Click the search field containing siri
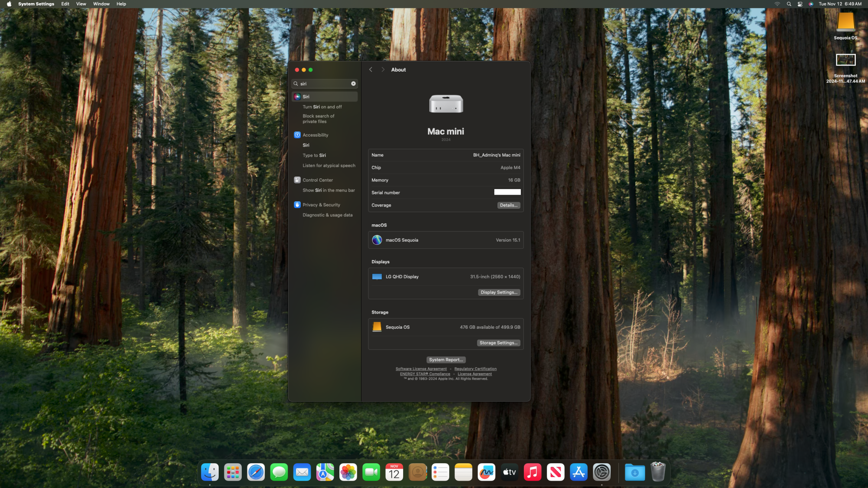The width and height of the screenshot is (868, 488). (323, 84)
